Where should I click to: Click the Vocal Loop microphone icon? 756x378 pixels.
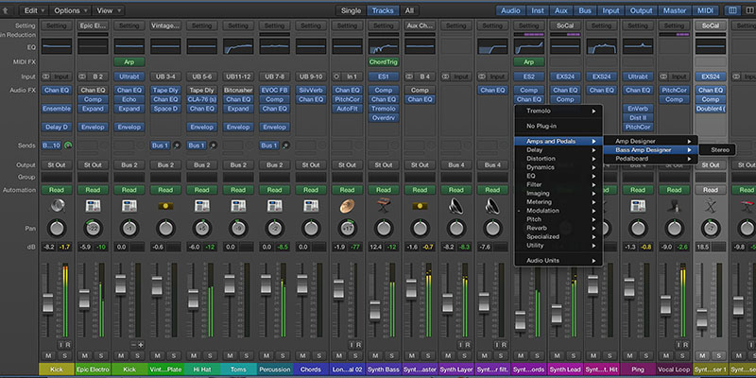click(673, 205)
